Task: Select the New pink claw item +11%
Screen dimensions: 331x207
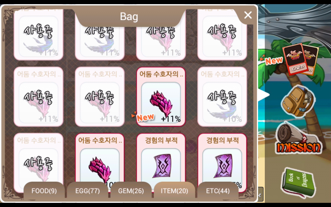Action: [161, 97]
